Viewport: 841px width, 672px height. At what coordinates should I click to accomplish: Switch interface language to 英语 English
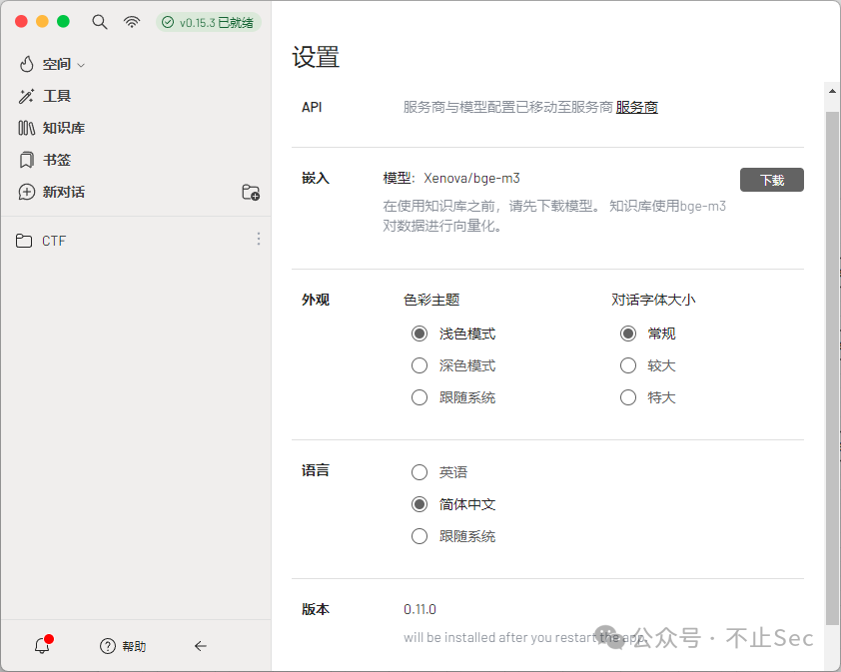420,471
